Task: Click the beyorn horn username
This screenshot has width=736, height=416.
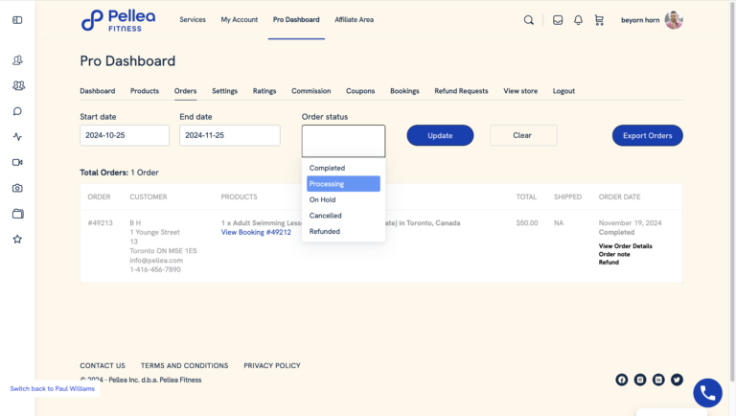Action: tap(640, 20)
